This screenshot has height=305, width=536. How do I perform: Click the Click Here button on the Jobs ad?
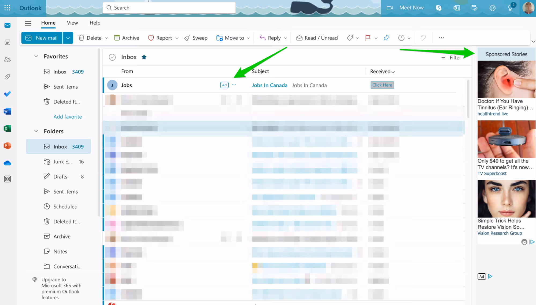[382, 85]
